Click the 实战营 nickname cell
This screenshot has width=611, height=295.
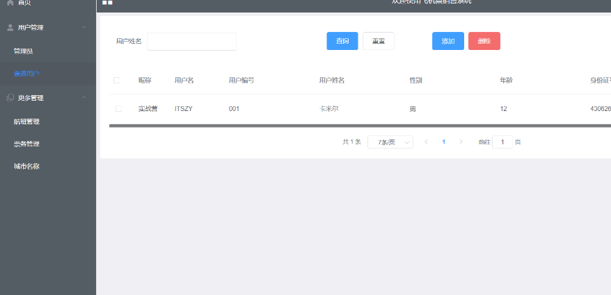coord(148,109)
